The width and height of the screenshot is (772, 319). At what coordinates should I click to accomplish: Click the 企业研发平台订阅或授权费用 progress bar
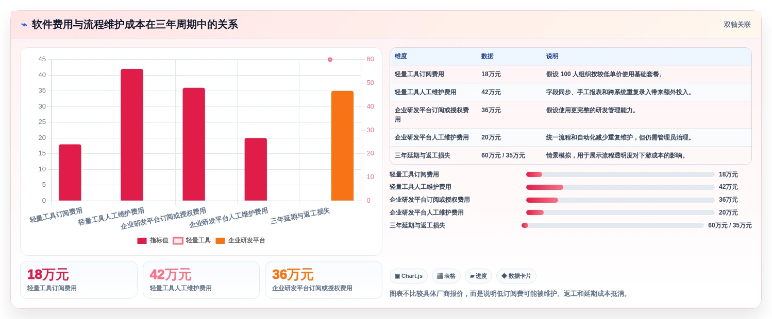click(620, 200)
